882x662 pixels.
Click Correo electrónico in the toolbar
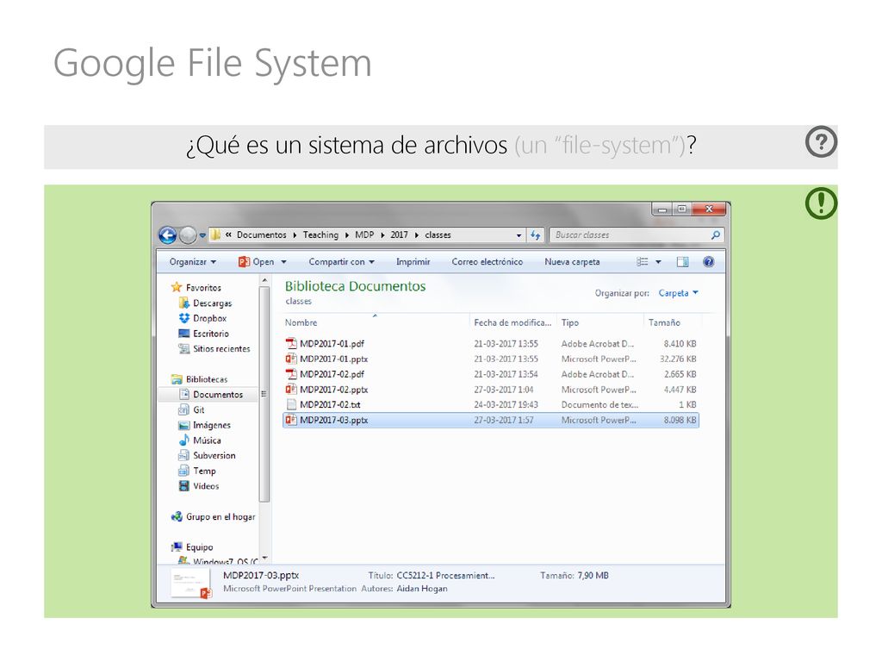(x=488, y=262)
